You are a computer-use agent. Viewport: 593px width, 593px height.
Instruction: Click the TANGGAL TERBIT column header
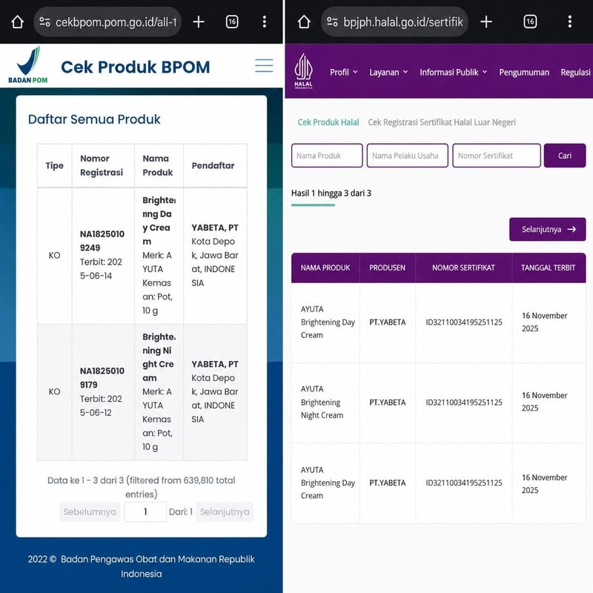pos(549,268)
